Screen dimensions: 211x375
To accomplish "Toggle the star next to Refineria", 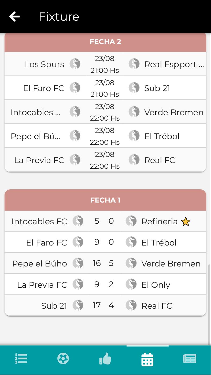I will [186, 222].
